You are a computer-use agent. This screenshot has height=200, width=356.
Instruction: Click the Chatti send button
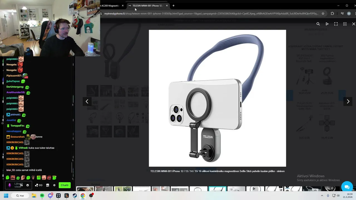point(65,185)
